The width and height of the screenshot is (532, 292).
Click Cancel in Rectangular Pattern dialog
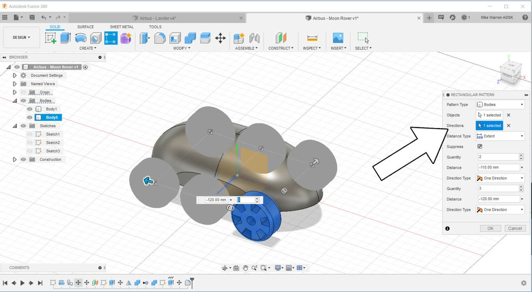click(x=515, y=228)
